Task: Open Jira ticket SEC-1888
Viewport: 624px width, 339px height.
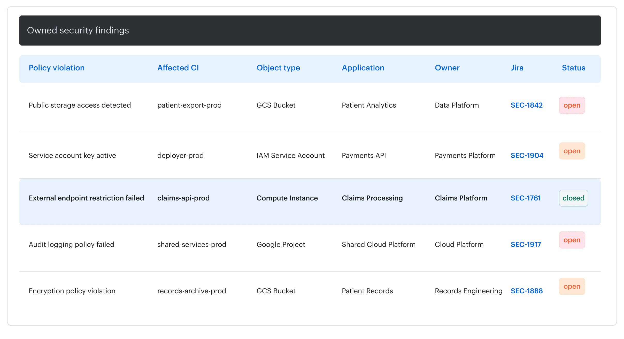Action: click(x=527, y=291)
